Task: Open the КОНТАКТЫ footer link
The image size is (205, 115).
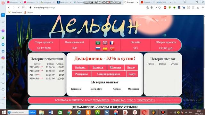Action: click(x=145, y=100)
